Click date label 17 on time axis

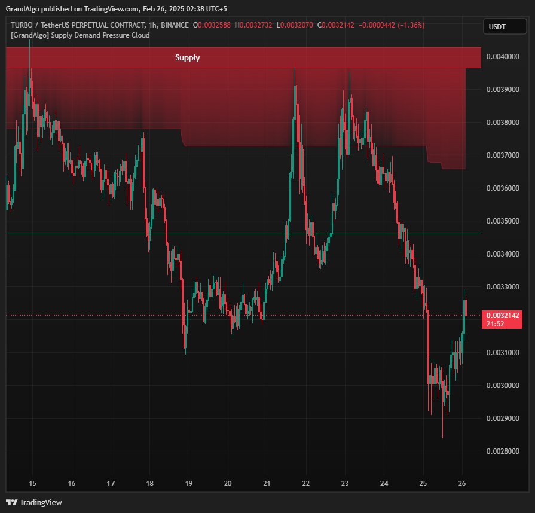tap(111, 483)
